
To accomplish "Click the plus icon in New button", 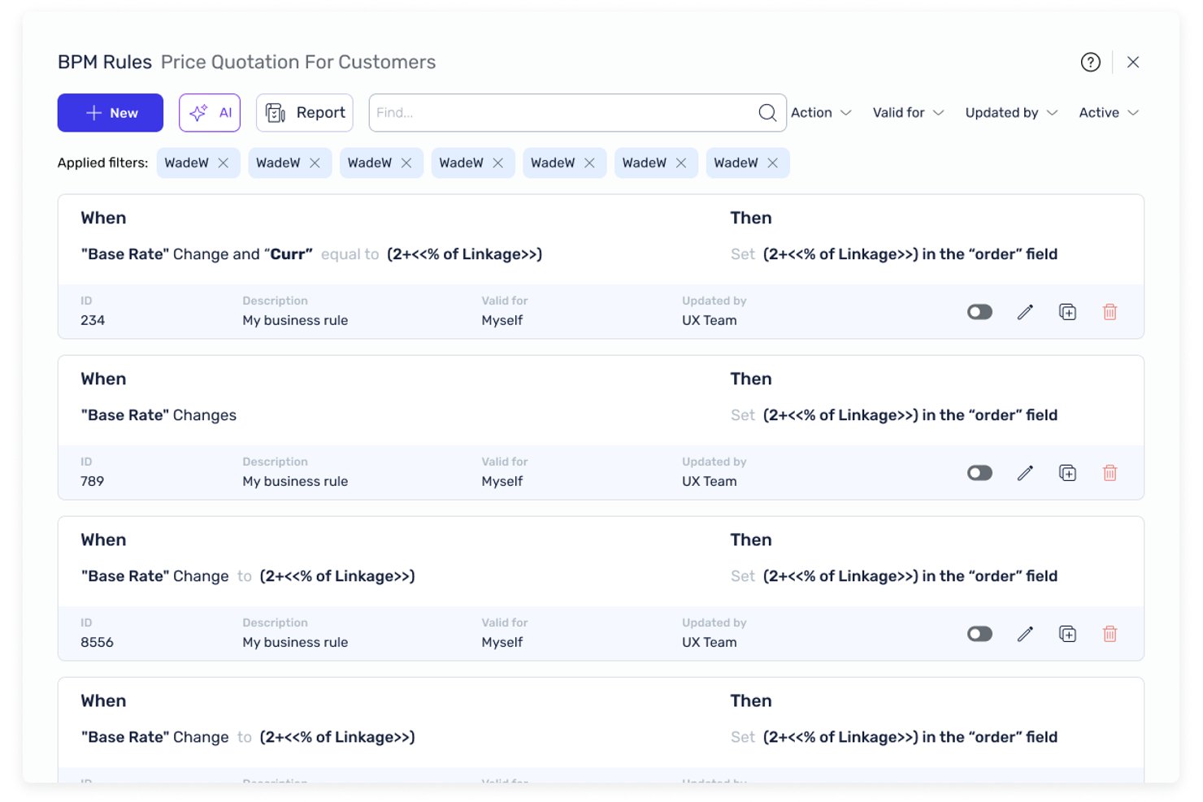I will pos(93,113).
